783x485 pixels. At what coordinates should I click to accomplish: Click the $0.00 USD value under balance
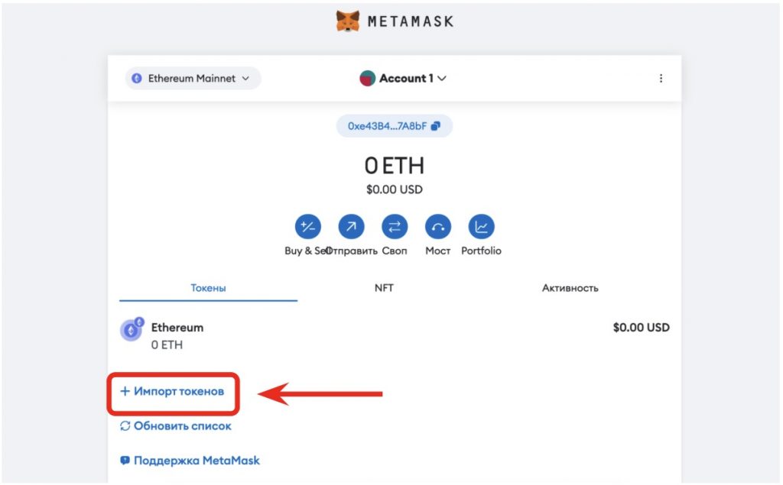click(x=394, y=189)
